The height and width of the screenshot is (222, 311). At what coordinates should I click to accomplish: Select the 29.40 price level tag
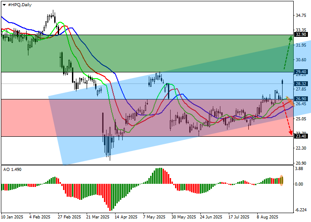(301, 72)
